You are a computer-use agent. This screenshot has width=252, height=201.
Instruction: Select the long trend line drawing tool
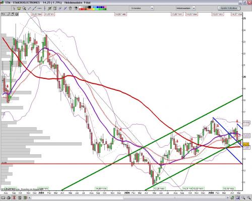[x=34, y=8]
